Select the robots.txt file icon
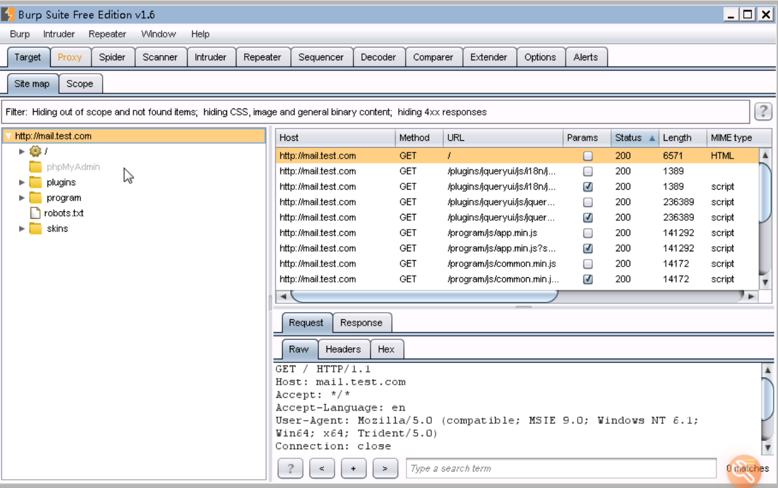The width and height of the screenshot is (778, 488). pos(36,213)
